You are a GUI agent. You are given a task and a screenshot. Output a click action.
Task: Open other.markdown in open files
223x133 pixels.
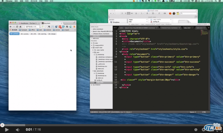[98, 29]
